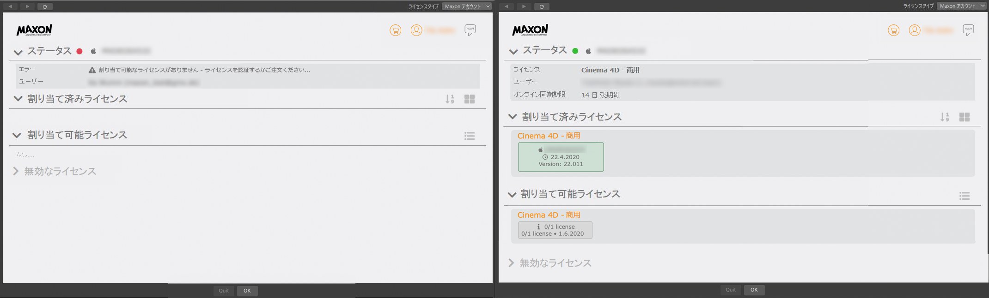The image size is (989, 298).
Task: Open shopping cart icon in right window
Action: [894, 30]
